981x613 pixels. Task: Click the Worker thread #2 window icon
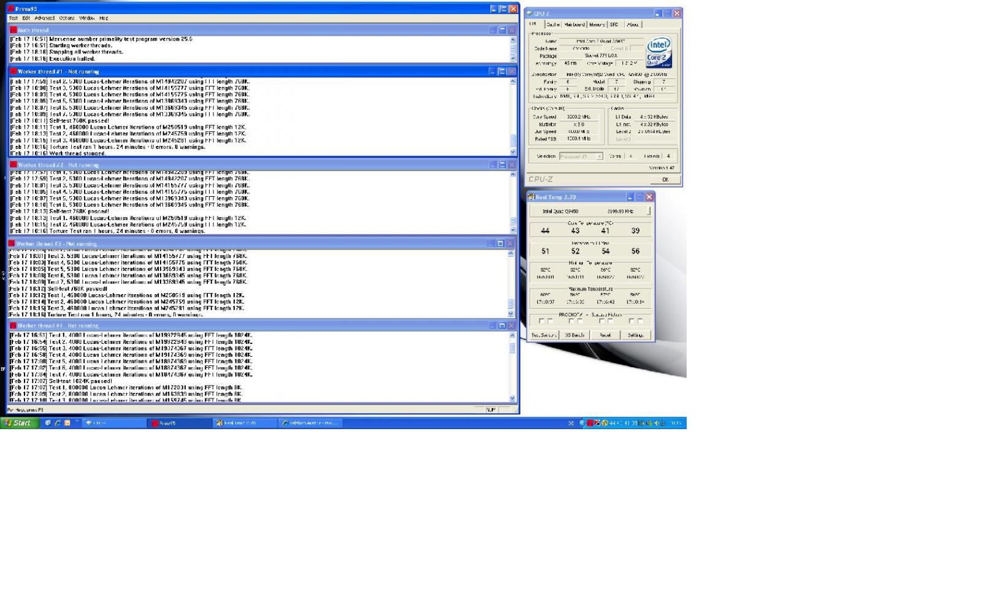click(x=13, y=165)
